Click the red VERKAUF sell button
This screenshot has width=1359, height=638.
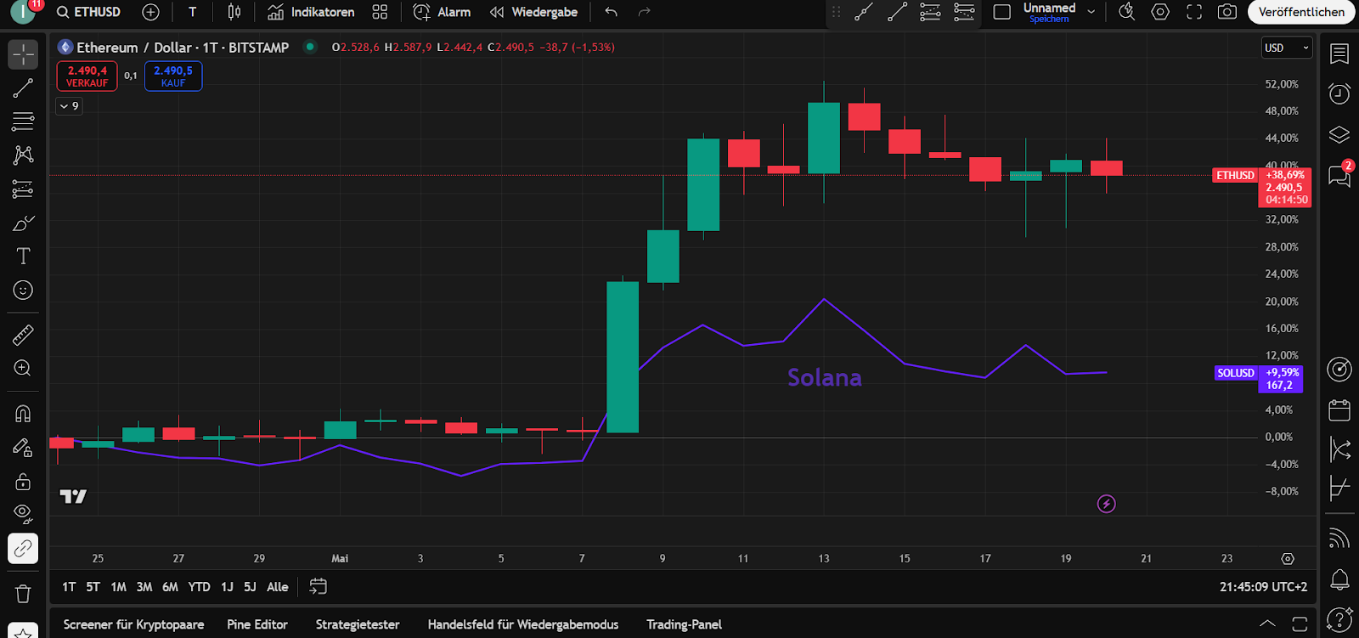click(x=87, y=76)
